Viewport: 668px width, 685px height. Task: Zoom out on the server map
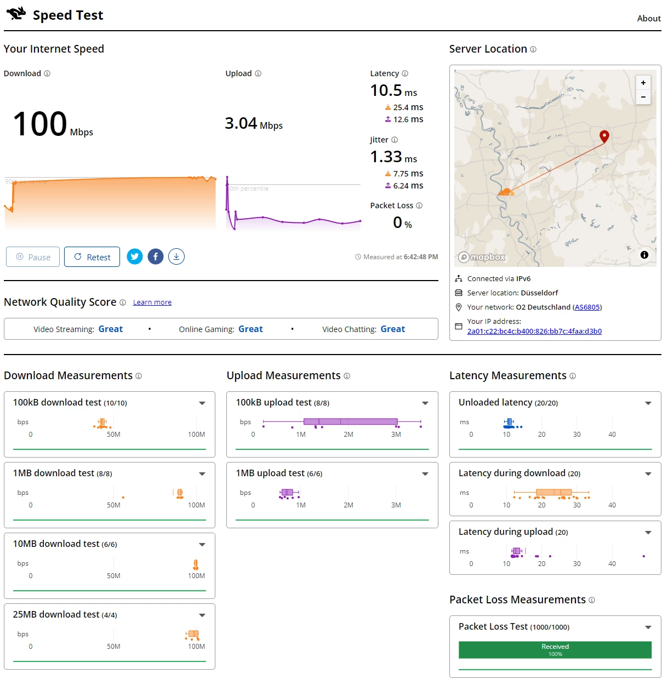[x=643, y=97]
